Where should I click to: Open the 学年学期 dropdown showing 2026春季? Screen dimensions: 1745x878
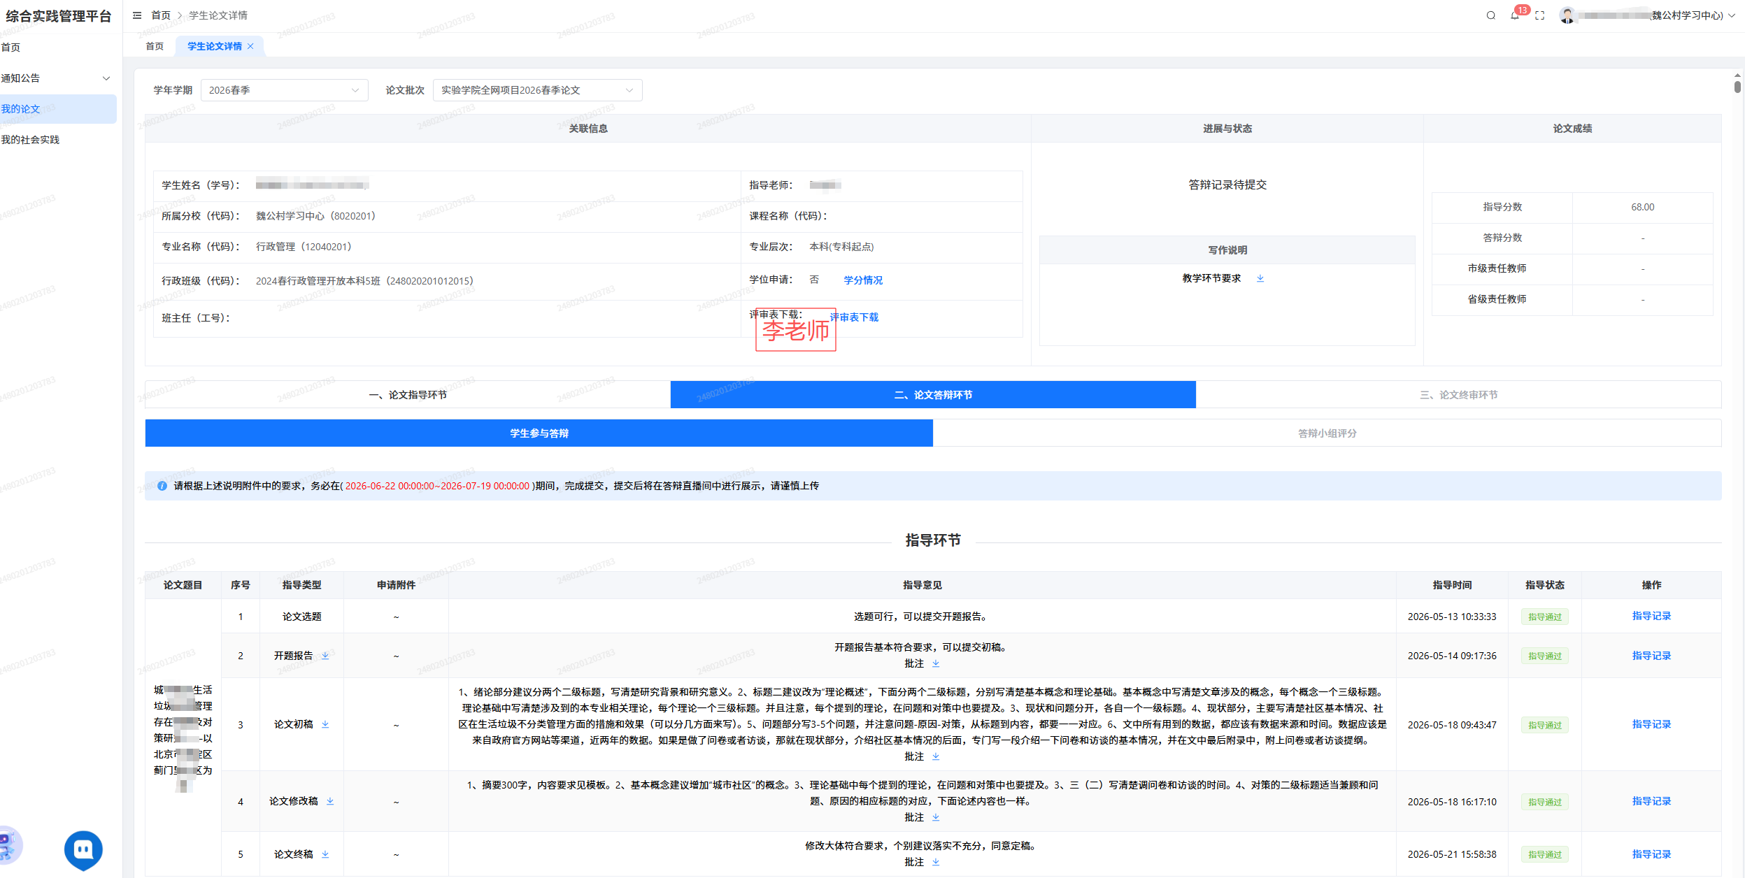(284, 90)
